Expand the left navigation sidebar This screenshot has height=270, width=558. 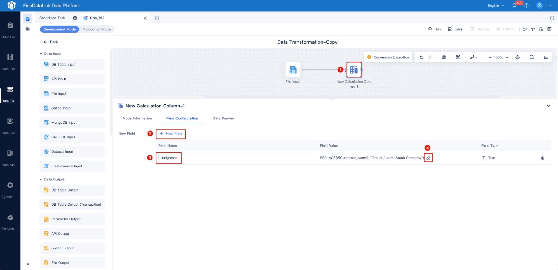(x=28, y=264)
